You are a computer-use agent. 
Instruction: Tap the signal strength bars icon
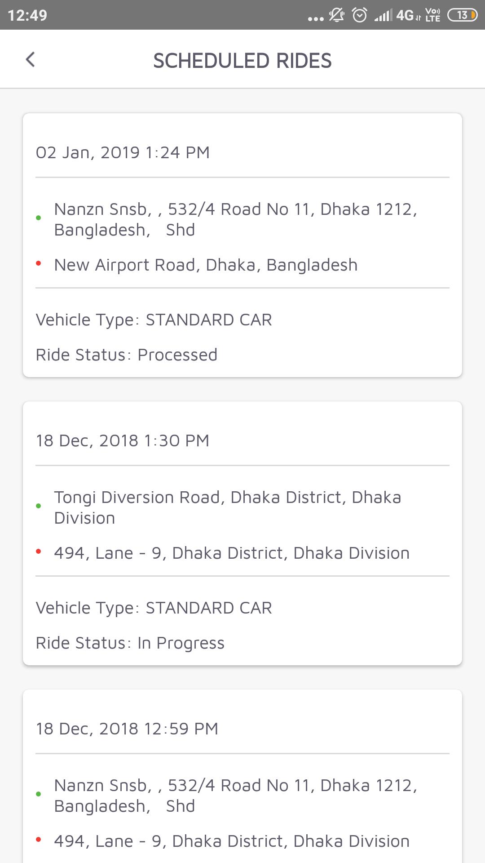point(383,16)
